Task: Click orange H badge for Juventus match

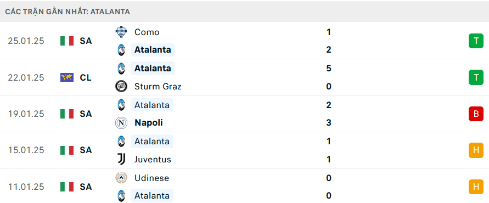Action: [x=476, y=150]
